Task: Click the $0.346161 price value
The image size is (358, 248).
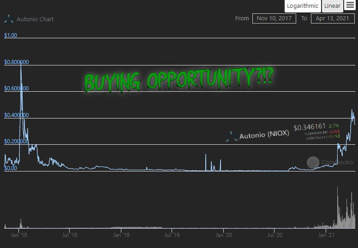Action: [x=310, y=127]
